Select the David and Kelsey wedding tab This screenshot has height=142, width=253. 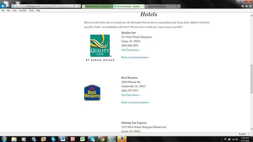[129, 7]
